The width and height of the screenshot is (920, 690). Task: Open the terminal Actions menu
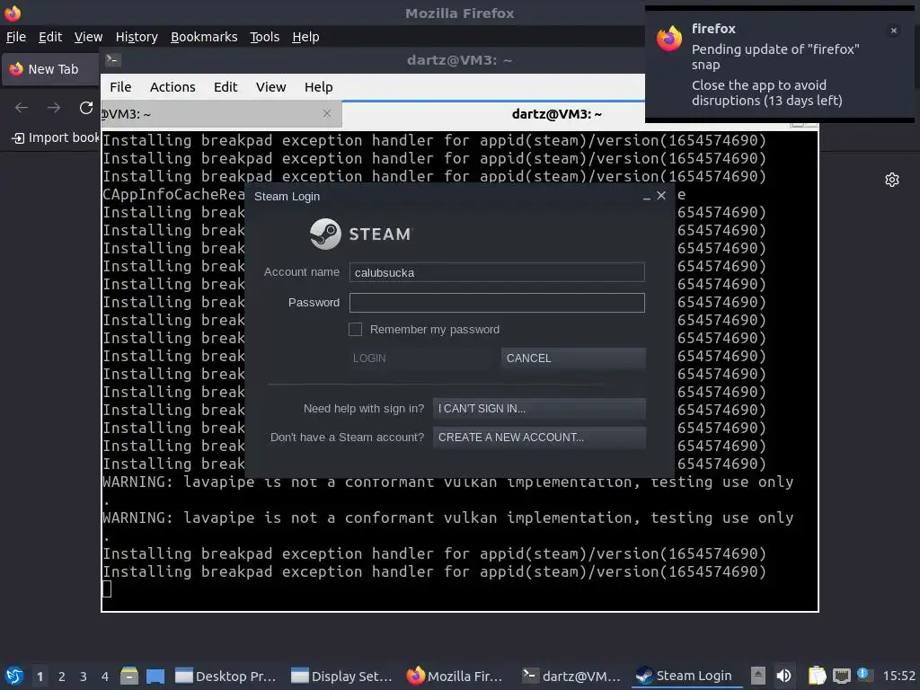[x=172, y=87]
